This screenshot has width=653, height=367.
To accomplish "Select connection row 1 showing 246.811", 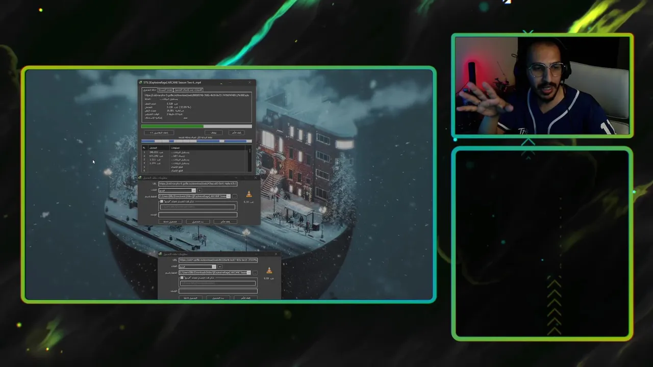I will click(195, 152).
